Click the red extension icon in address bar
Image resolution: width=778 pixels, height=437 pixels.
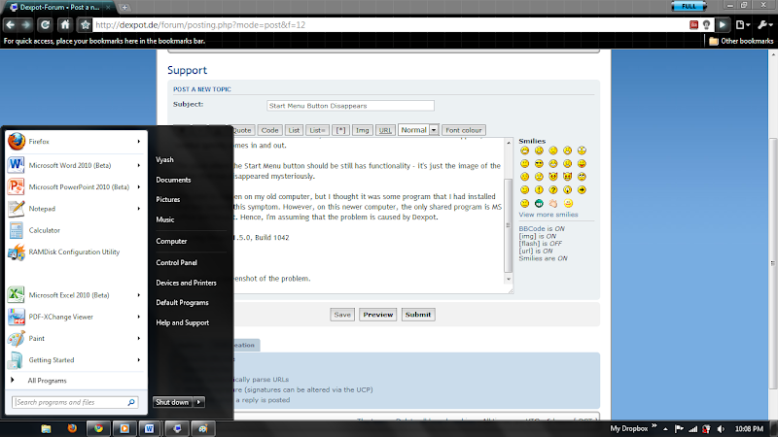(693, 25)
